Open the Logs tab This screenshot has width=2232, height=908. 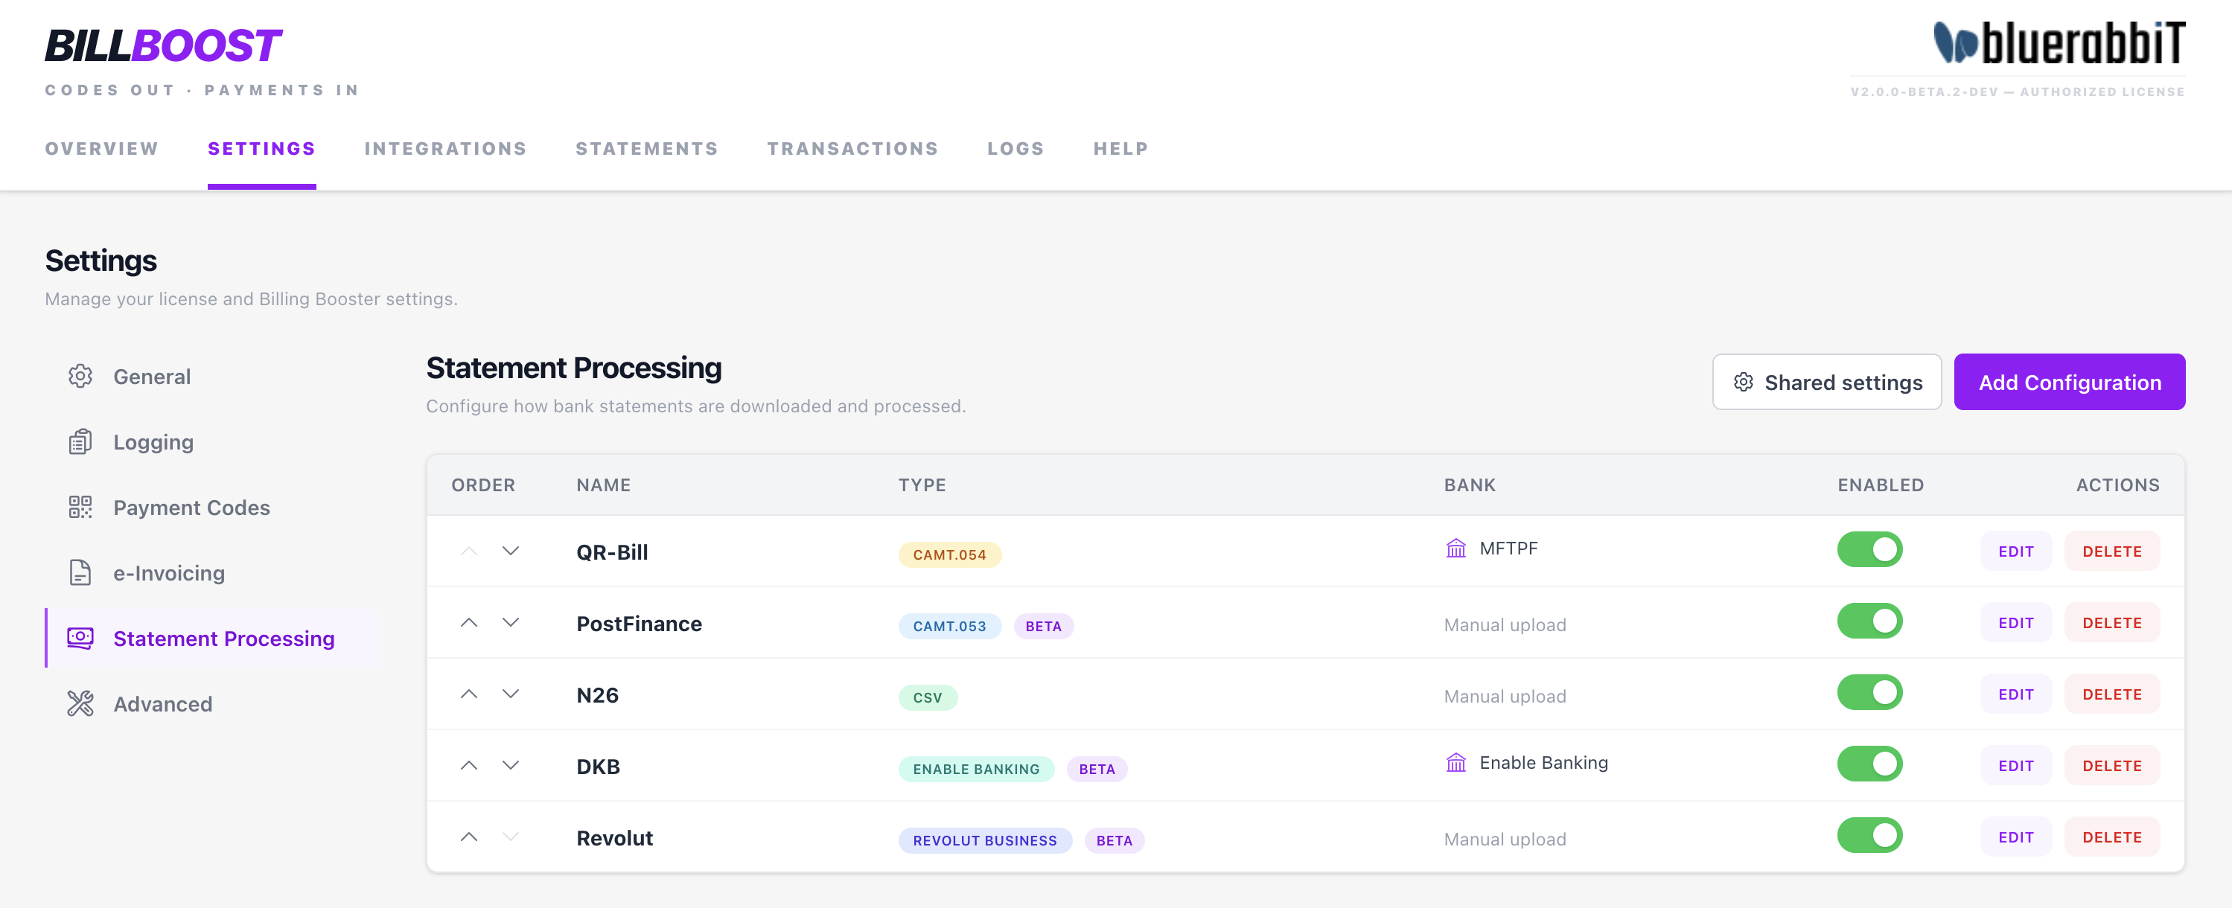(x=1015, y=149)
